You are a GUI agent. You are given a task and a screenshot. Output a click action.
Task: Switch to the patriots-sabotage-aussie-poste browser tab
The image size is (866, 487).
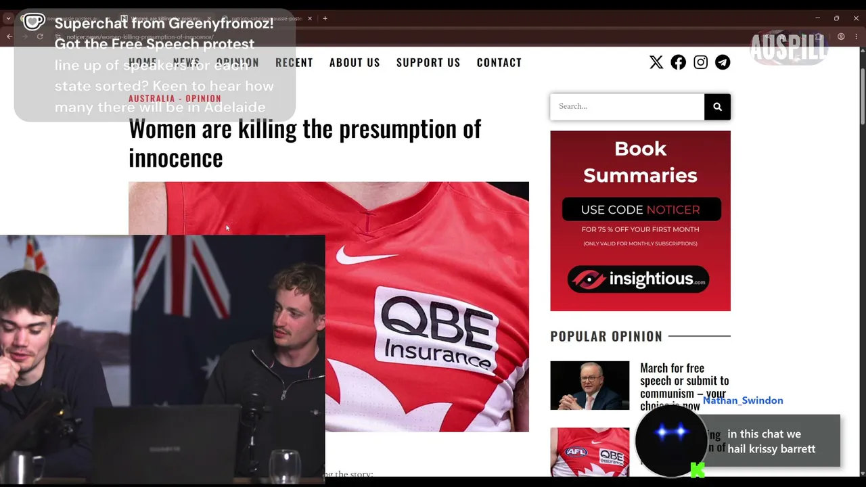(x=266, y=18)
